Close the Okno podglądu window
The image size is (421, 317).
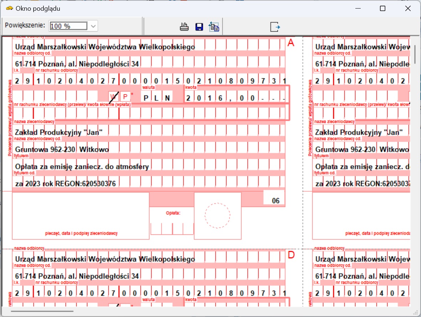(x=408, y=9)
